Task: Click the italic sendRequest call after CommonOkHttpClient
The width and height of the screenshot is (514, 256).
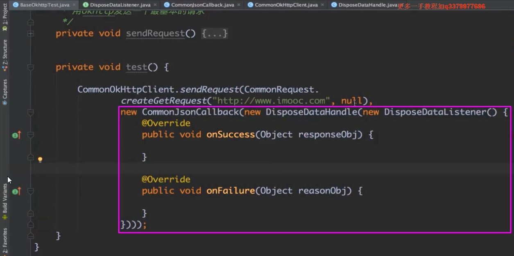Action: pos(210,89)
